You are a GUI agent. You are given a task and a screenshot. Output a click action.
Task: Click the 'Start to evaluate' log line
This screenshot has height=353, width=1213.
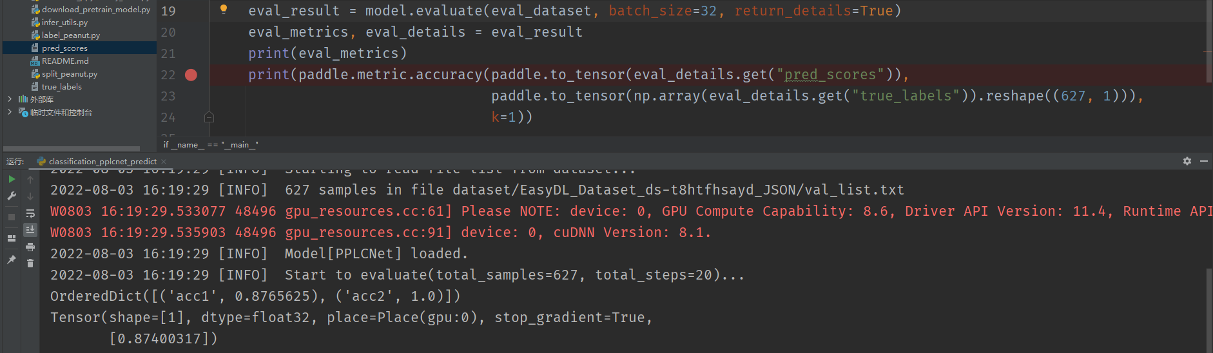click(398, 275)
